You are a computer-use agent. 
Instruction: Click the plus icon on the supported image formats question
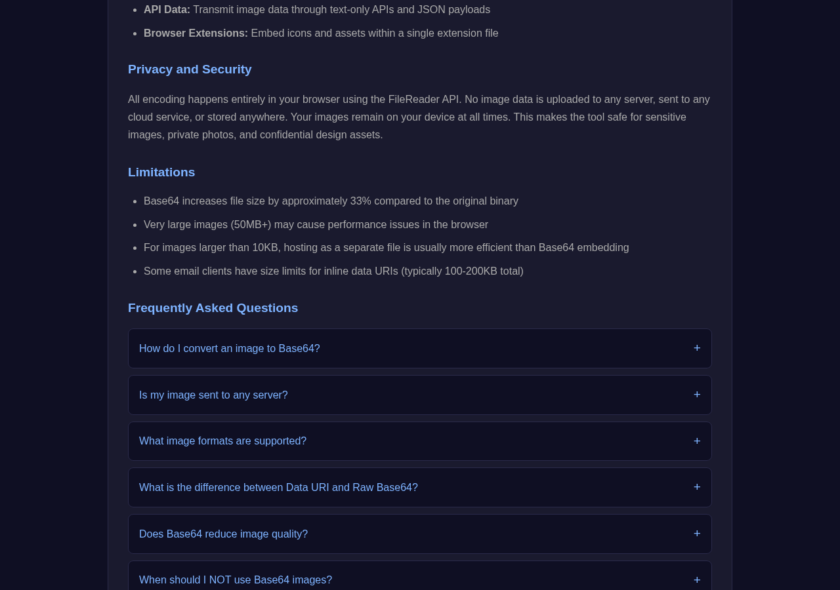click(697, 441)
